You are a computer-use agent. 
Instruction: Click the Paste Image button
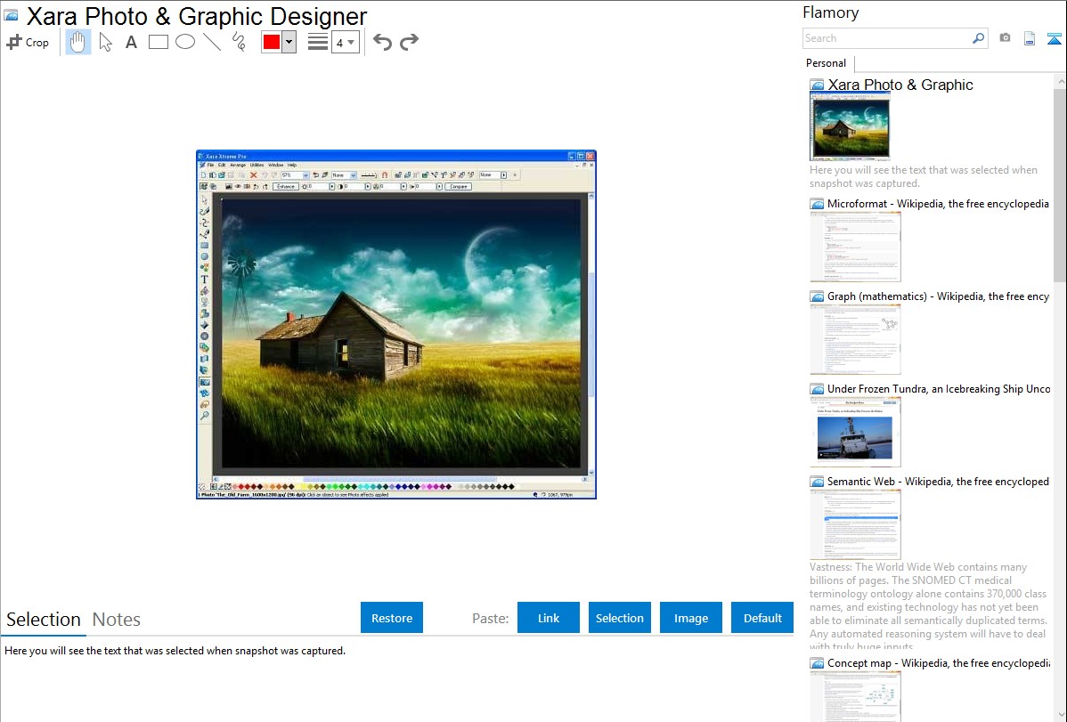(x=690, y=618)
